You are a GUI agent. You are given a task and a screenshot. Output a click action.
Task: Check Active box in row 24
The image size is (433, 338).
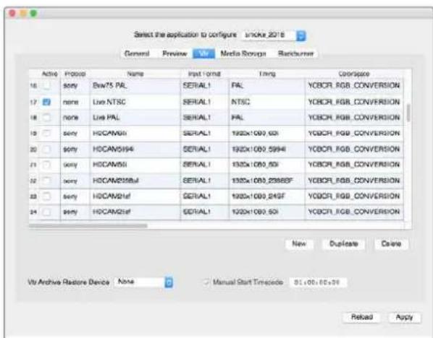[46, 212]
